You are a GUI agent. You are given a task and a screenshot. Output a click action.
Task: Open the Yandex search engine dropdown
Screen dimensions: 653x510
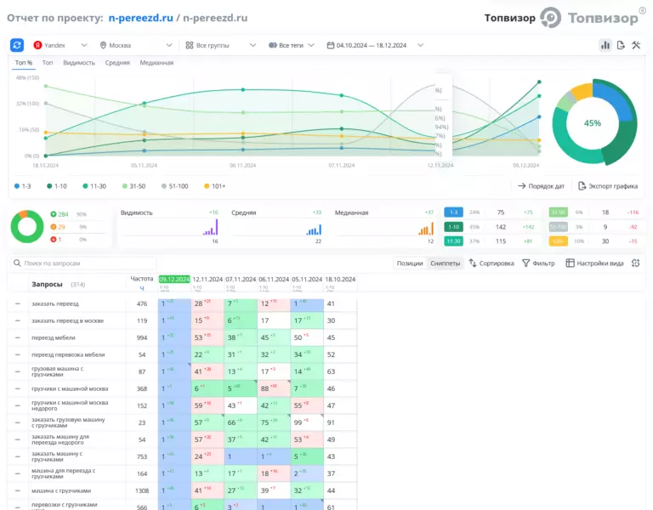(61, 45)
